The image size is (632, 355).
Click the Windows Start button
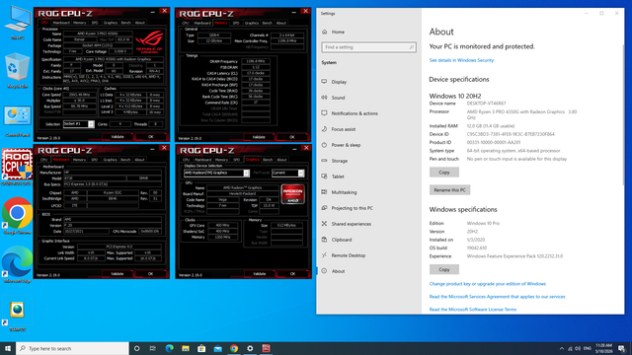click(8, 348)
